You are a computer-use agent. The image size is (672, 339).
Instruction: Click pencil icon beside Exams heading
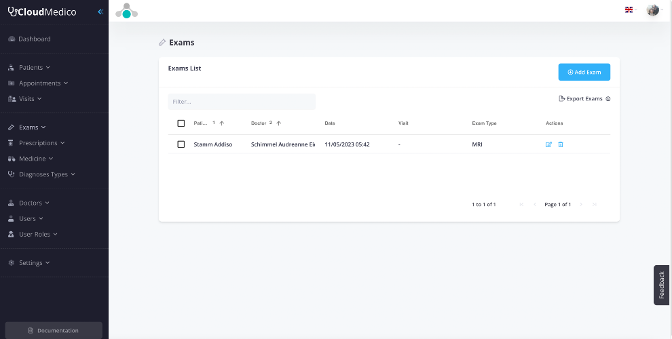[x=162, y=42]
